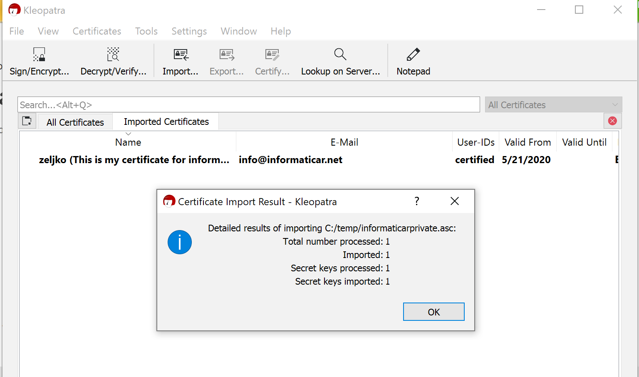Open the Help menu
Viewport: 639px width, 377px height.
click(x=281, y=31)
